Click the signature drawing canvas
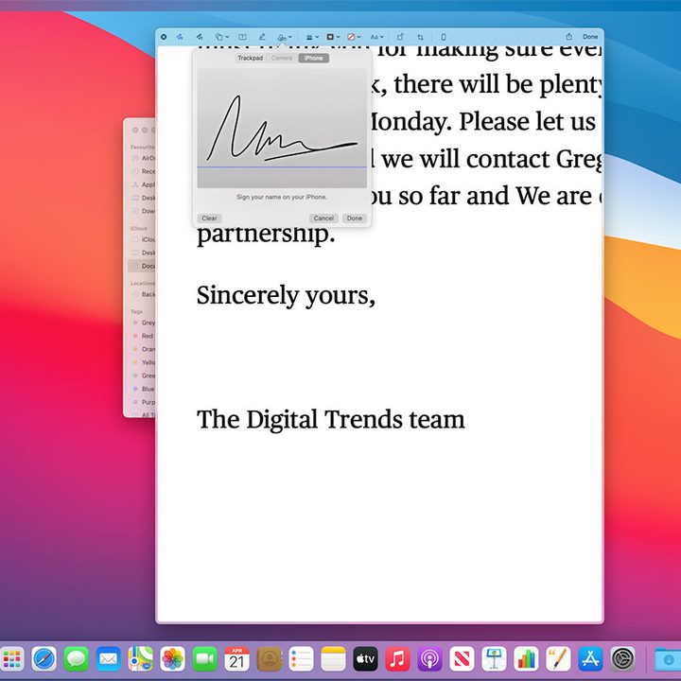The image size is (681, 681). tap(282, 128)
